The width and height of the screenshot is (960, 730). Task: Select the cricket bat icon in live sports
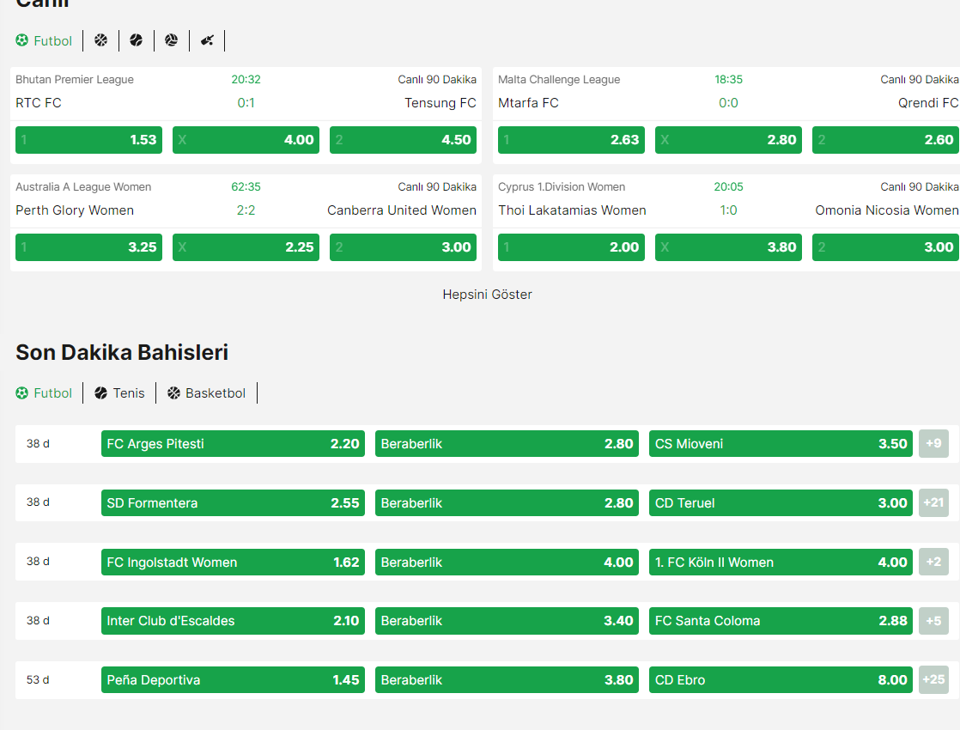coord(207,40)
